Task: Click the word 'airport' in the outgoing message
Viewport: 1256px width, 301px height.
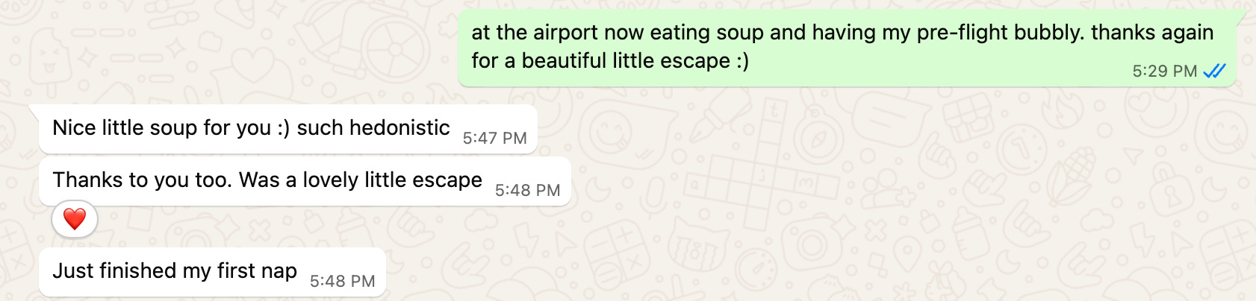Action: [564, 33]
